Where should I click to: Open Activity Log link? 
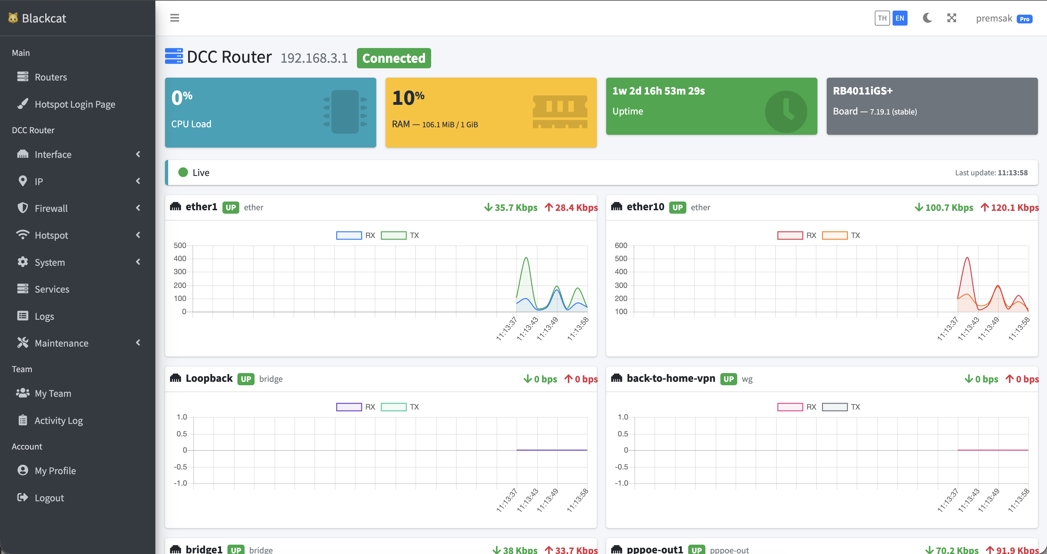click(x=59, y=420)
